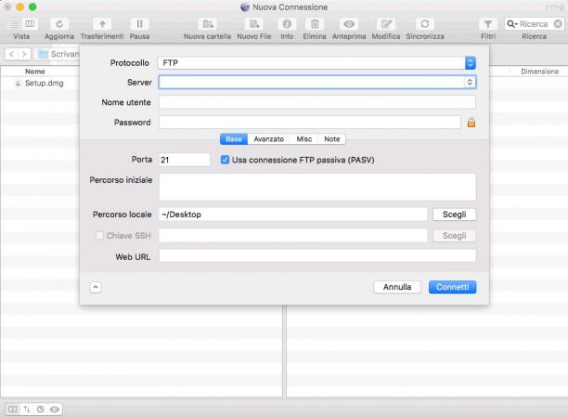Image resolution: width=568 pixels, height=417 pixels.
Task: Toggle Usa connessione FTP passiva (PASV) checkbox
Action: (x=225, y=160)
